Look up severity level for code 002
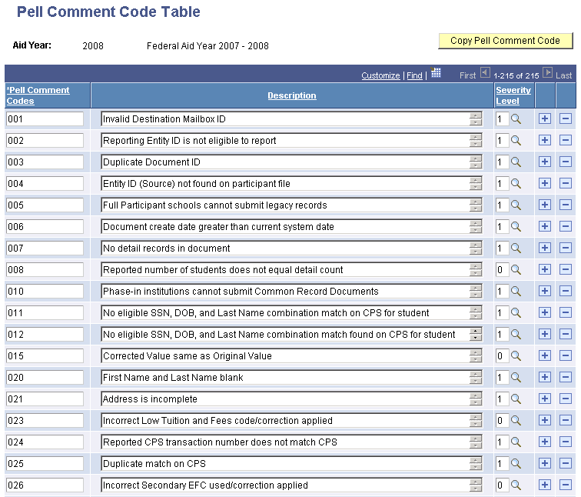This screenshot has height=497, width=581. pyautogui.click(x=516, y=141)
